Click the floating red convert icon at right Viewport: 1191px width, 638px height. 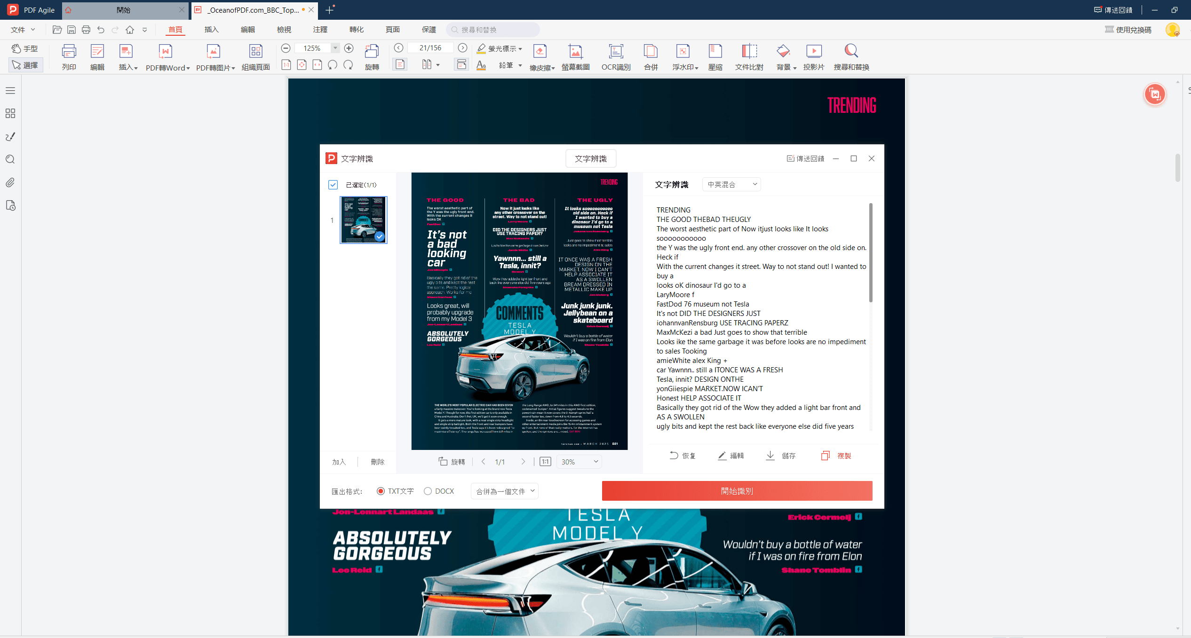tap(1155, 95)
